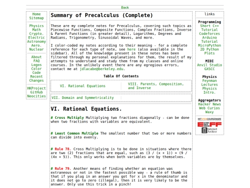Visit the GitHub link
The height and width of the screenshot is (188, 250).
[x=37, y=92]
